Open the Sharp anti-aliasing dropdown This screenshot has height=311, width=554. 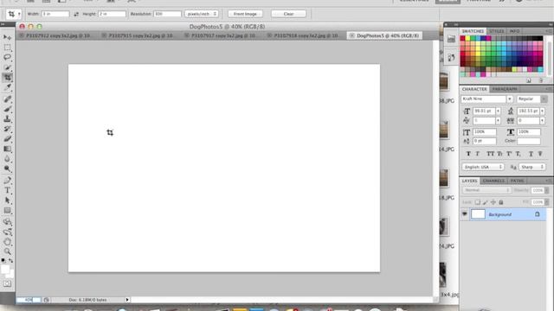tap(531, 167)
